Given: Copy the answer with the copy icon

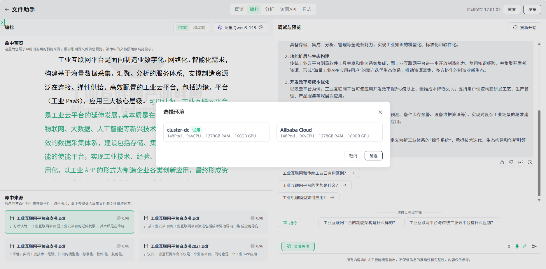Looking at the screenshot, I should pos(521,162).
